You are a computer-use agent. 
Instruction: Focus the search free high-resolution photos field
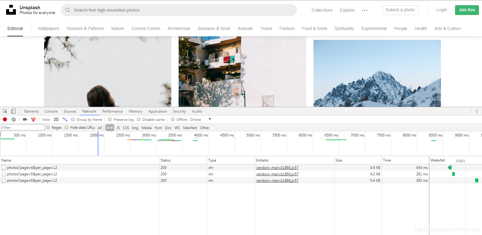(x=179, y=10)
